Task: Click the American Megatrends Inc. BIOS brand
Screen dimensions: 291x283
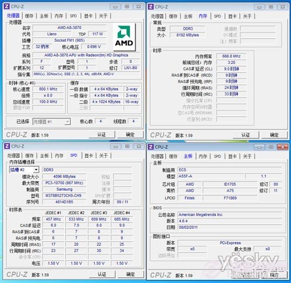Action: (x=230, y=214)
